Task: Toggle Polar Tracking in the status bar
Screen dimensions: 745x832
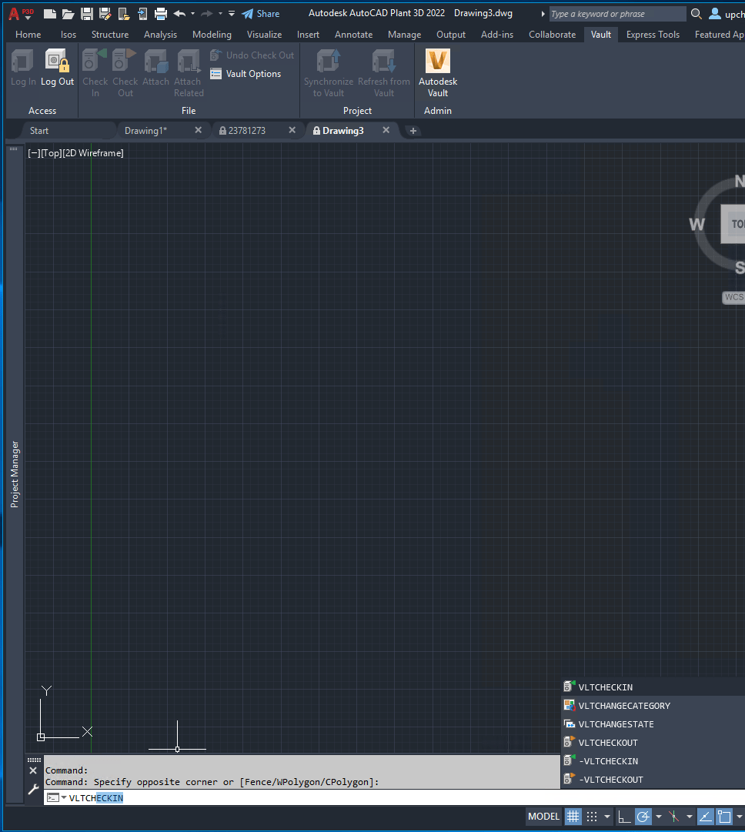Action: pyautogui.click(x=644, y=816)
